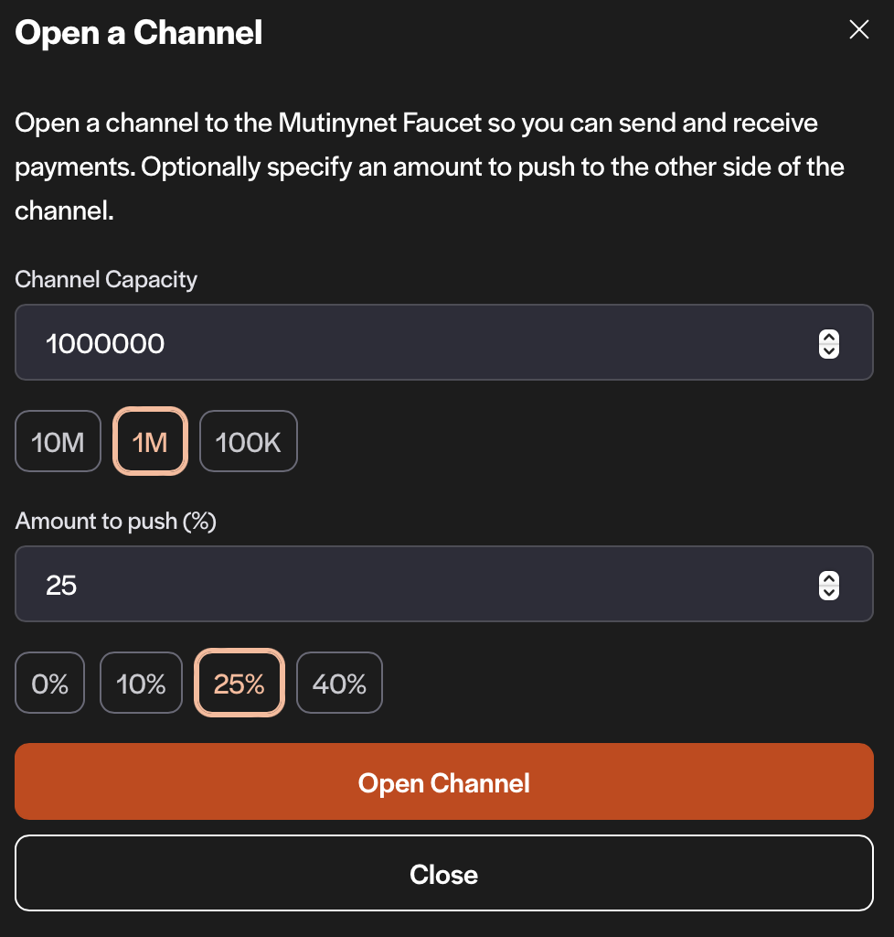Click the Close button at bottom

444,873
